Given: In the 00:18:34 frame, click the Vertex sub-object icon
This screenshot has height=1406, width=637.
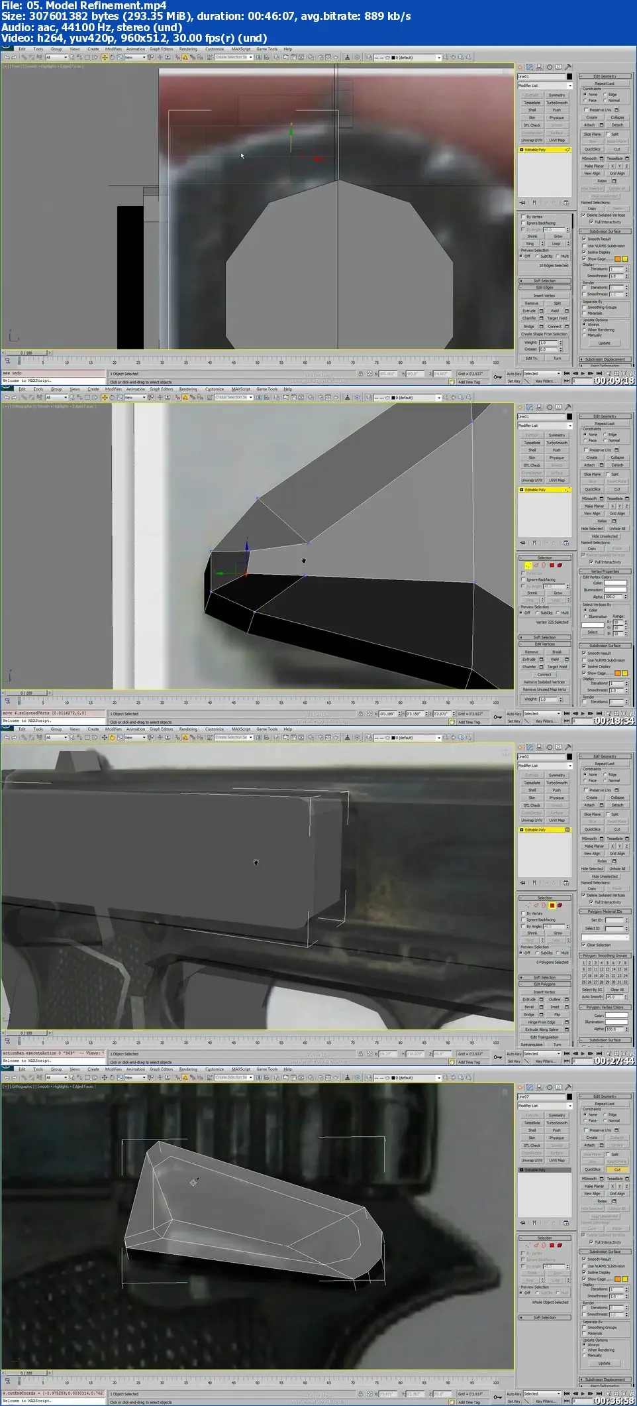Looking at the screenshot, I should [528, 565].
